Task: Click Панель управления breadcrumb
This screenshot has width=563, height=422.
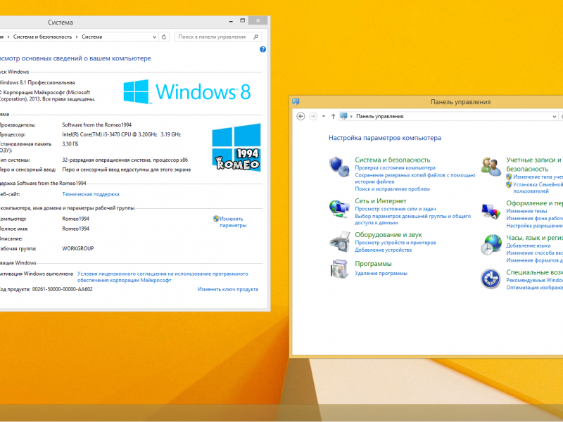Action: 380,116
